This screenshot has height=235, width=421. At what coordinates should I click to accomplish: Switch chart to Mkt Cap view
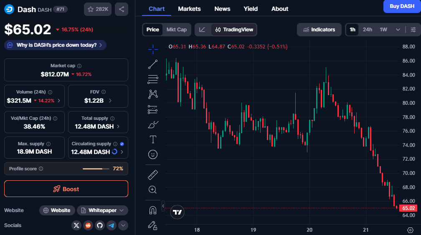pyautogui.click(x=177, y=30)
